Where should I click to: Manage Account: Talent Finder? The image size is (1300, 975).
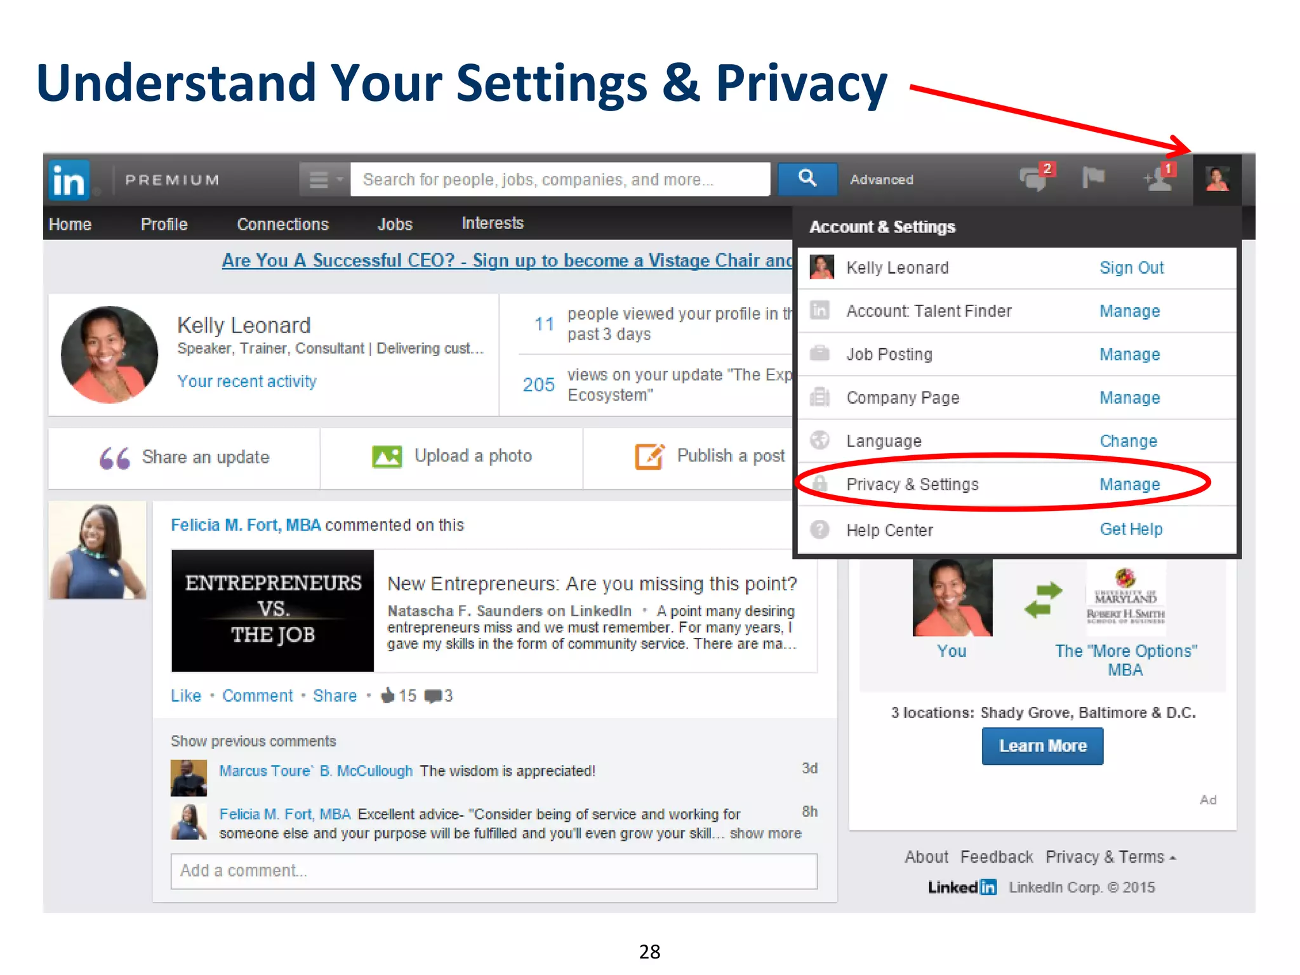[1129, 311]
